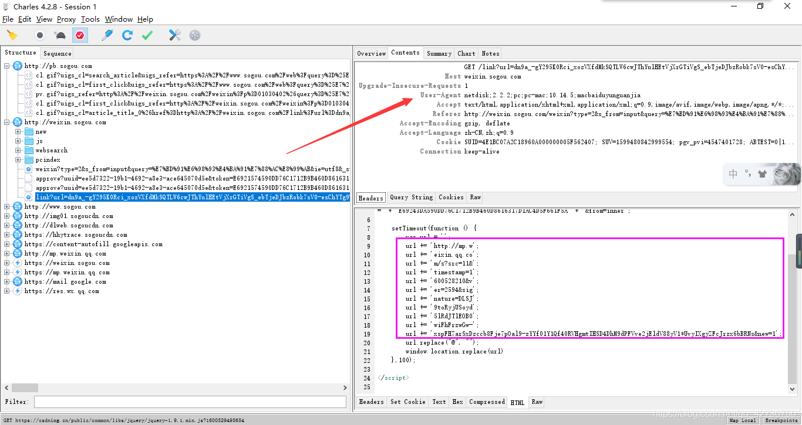This screenshot has height=425, width=802.
Task: Expand the https://content-autofill.googleapis.com node
Action: [7, 244]
